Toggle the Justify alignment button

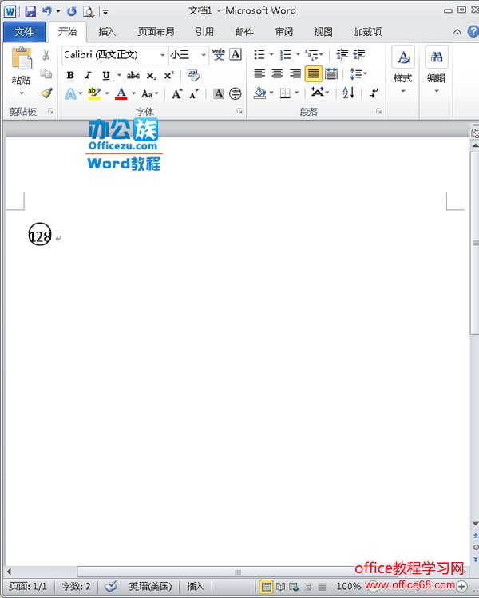coord(314,74)
